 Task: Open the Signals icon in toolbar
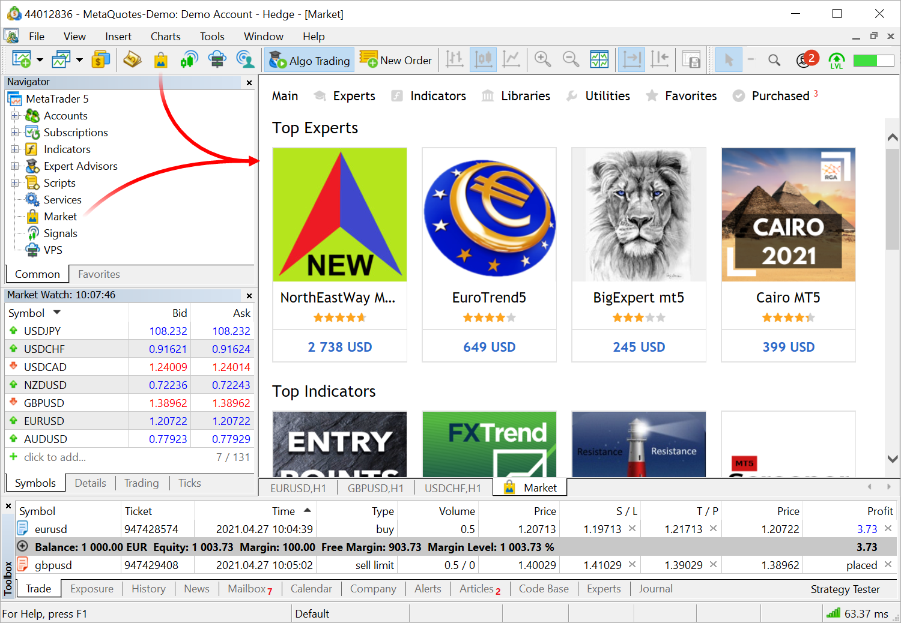coord(189,60)
